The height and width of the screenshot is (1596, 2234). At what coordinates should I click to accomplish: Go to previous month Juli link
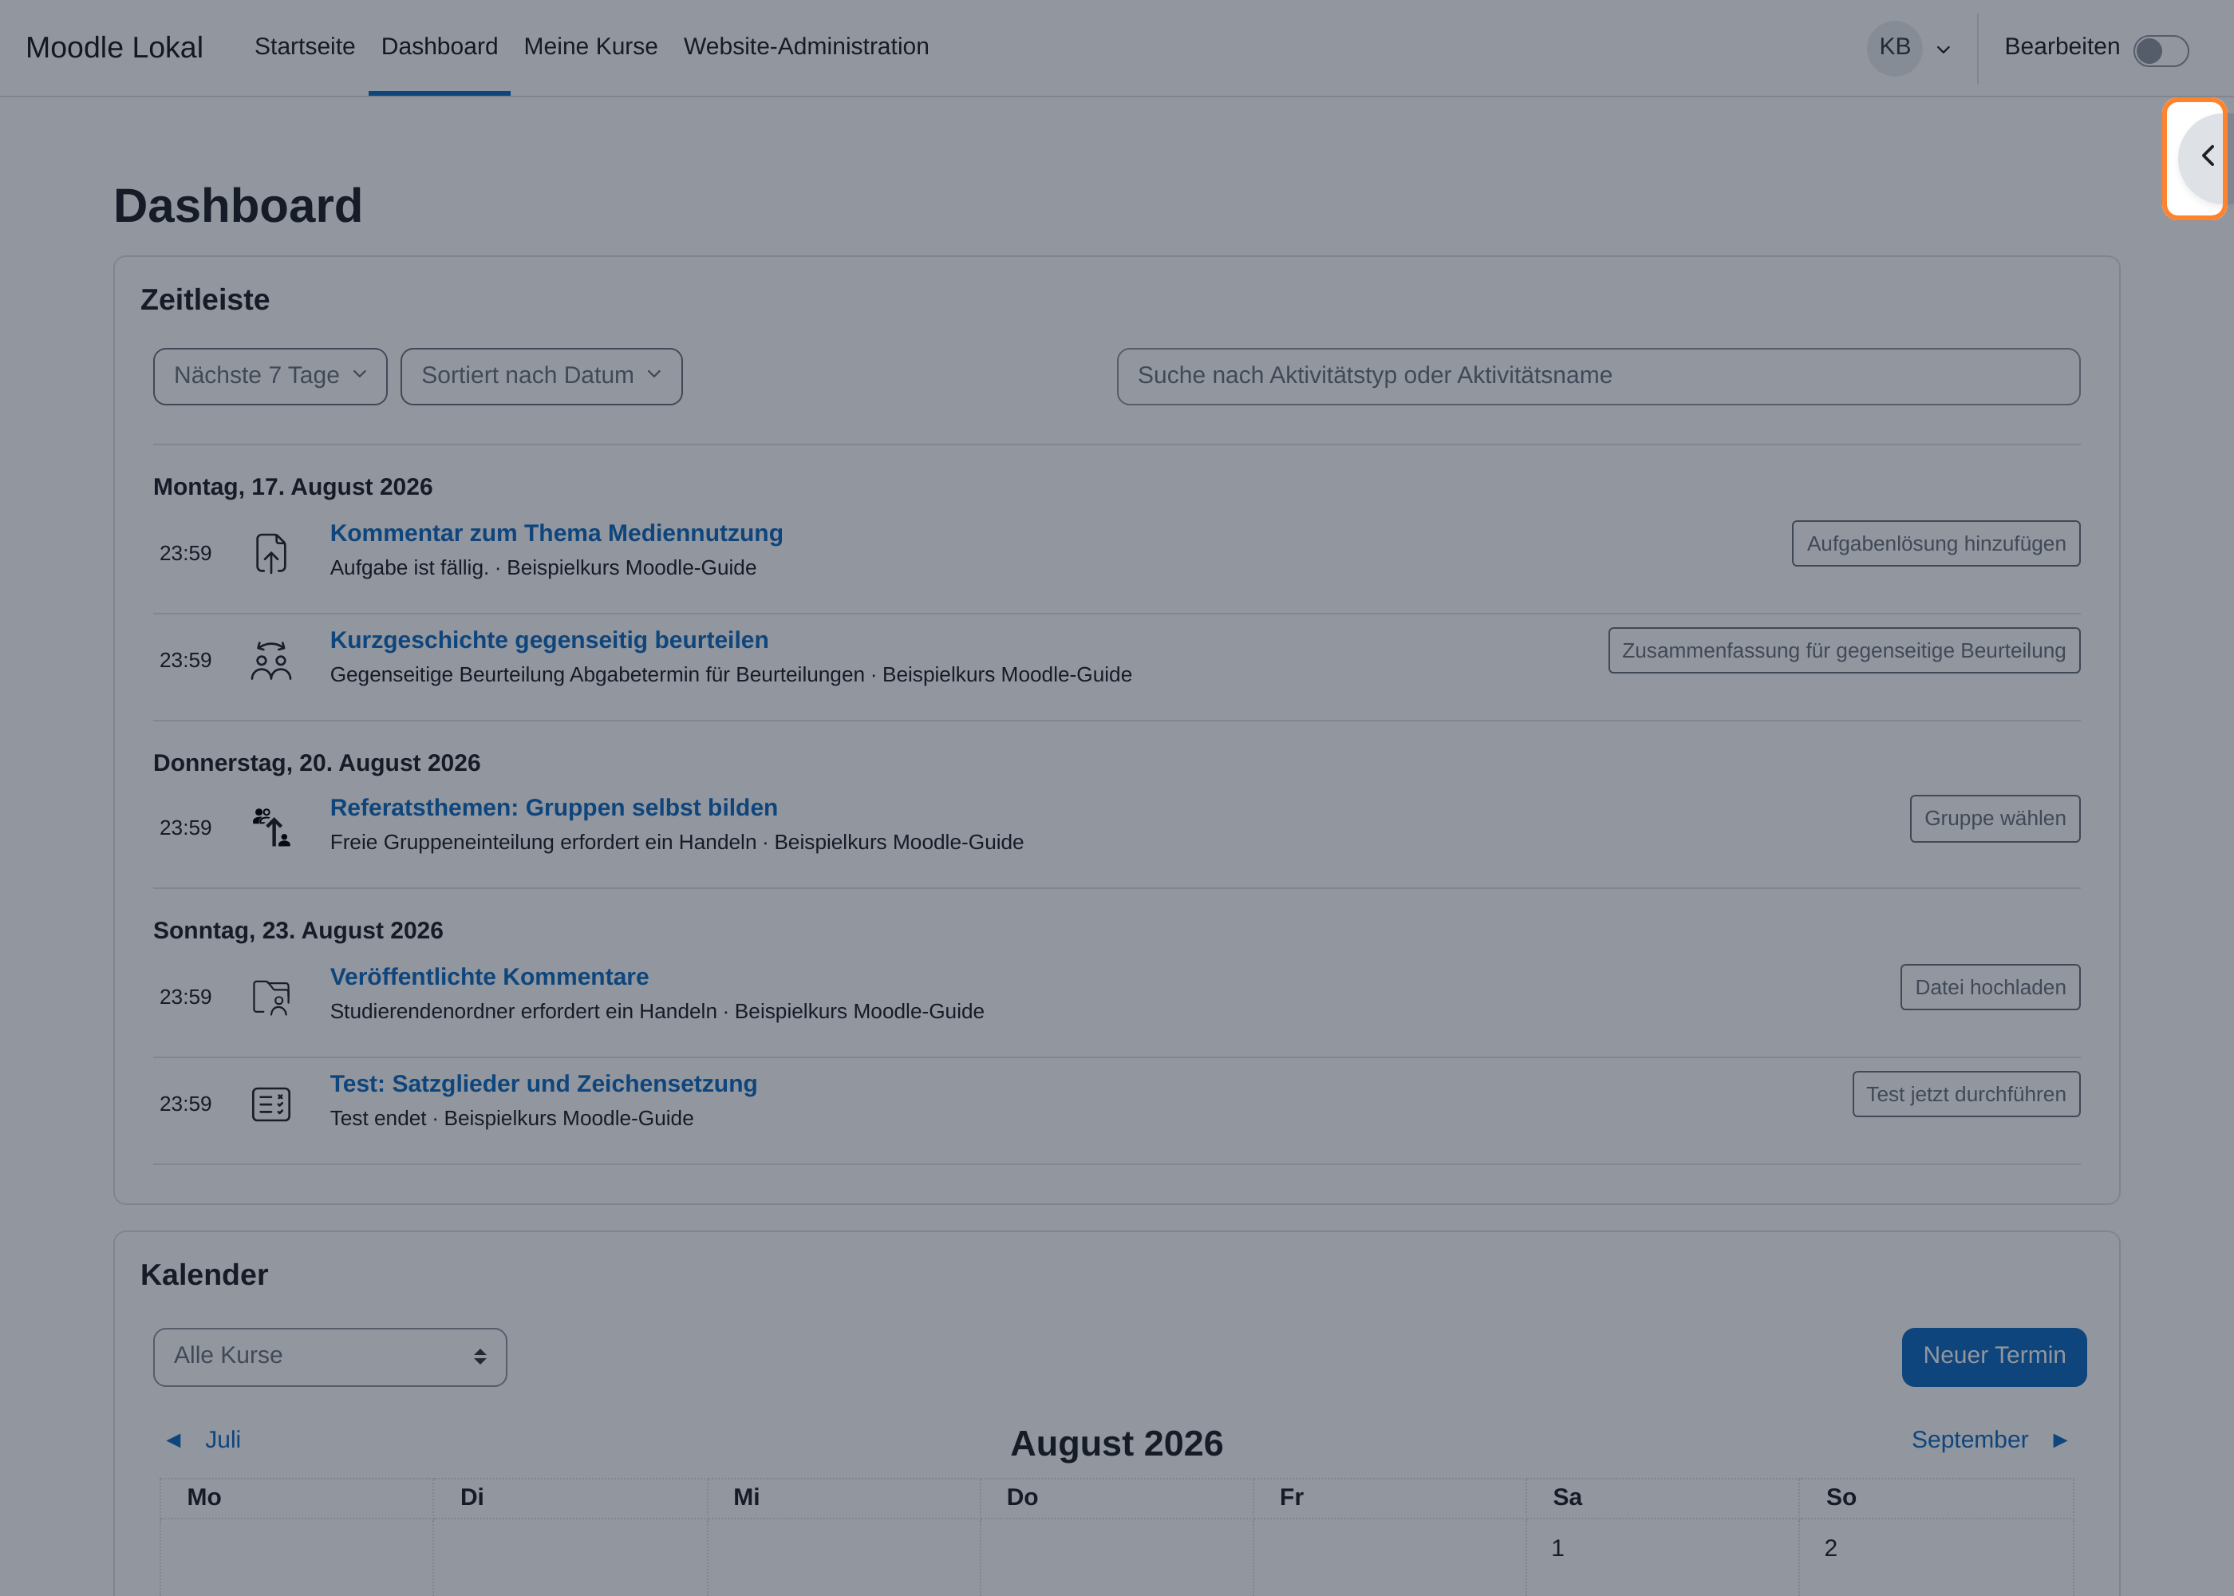[x=223, y=1440]
